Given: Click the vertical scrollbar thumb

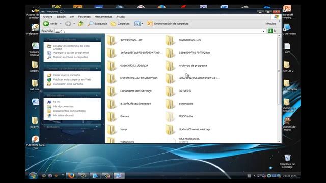Looking at the screenshot, I should 279,71.
